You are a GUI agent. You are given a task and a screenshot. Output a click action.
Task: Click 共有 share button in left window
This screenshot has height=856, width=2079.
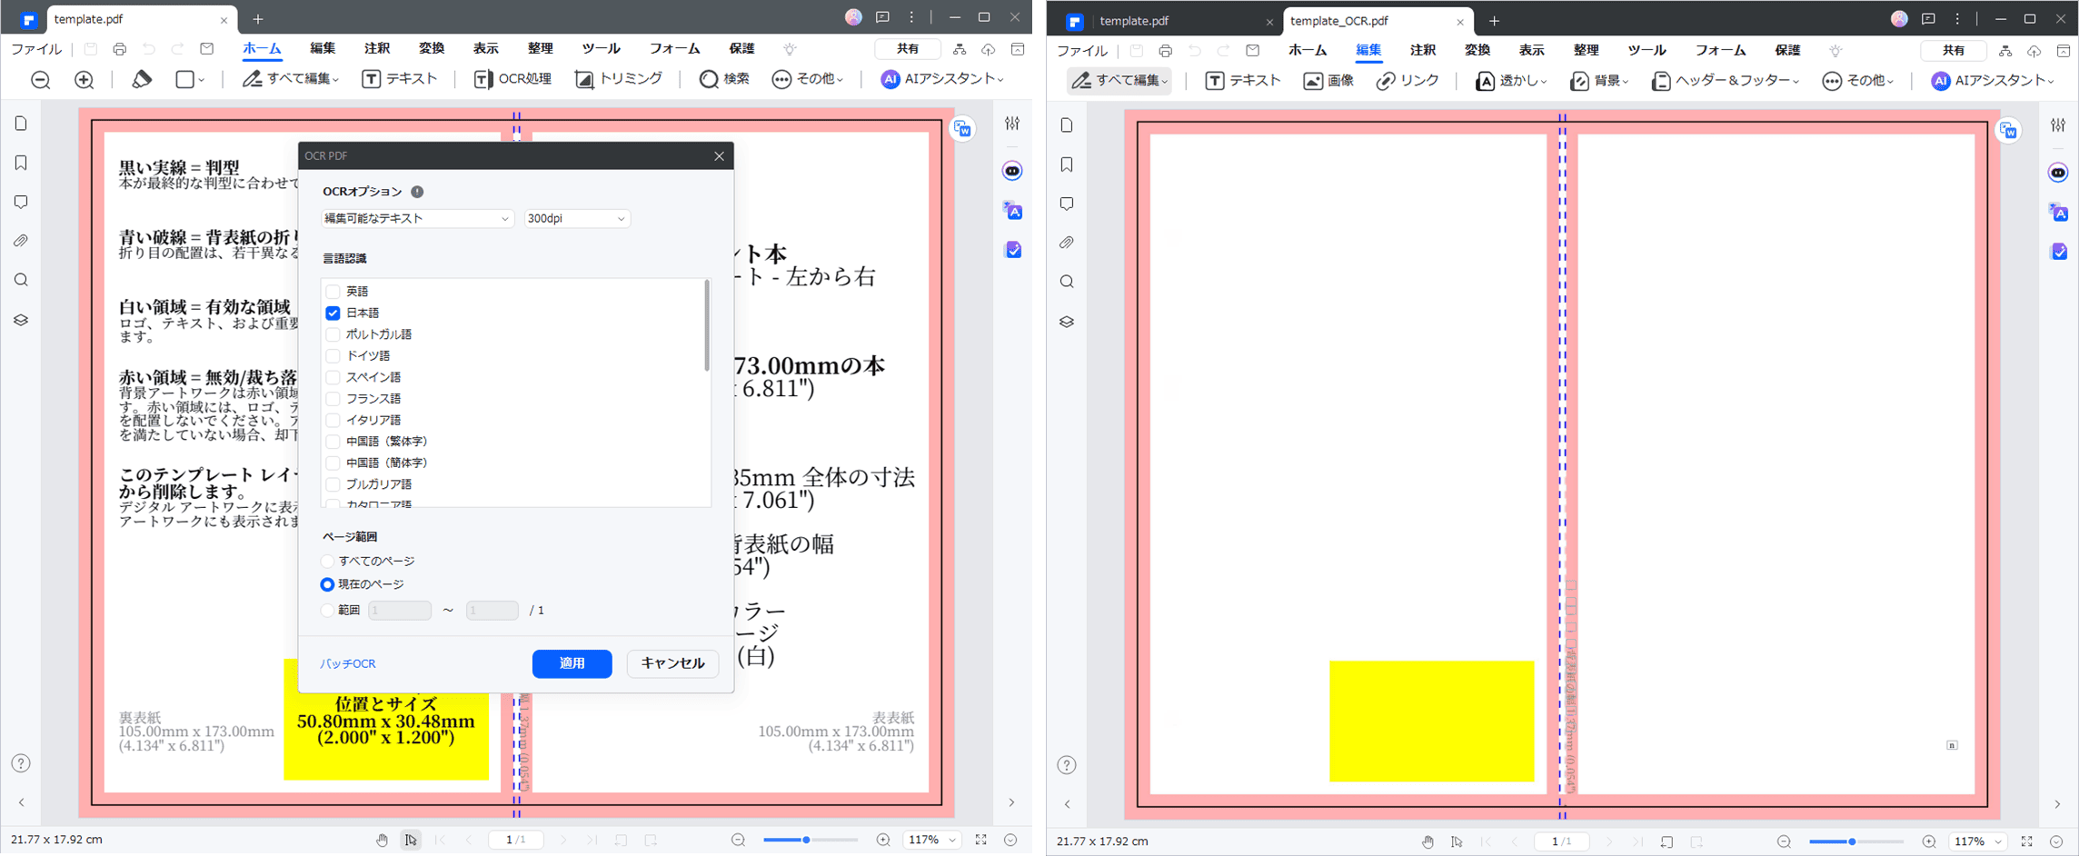(908, 48)
